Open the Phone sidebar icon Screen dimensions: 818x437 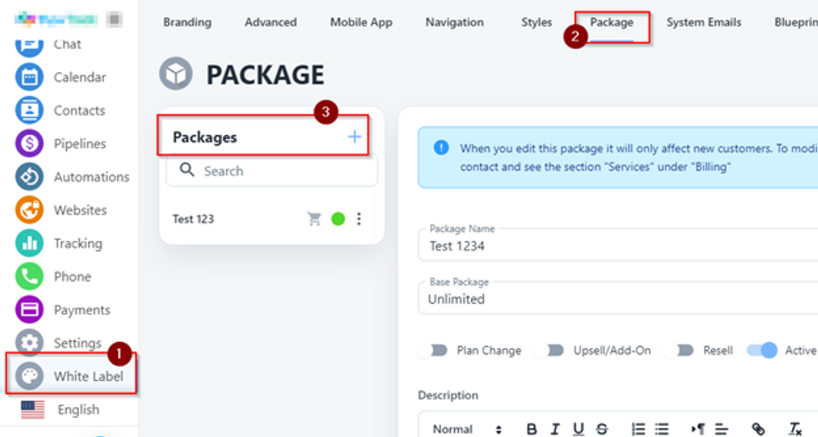click(29, 277)
